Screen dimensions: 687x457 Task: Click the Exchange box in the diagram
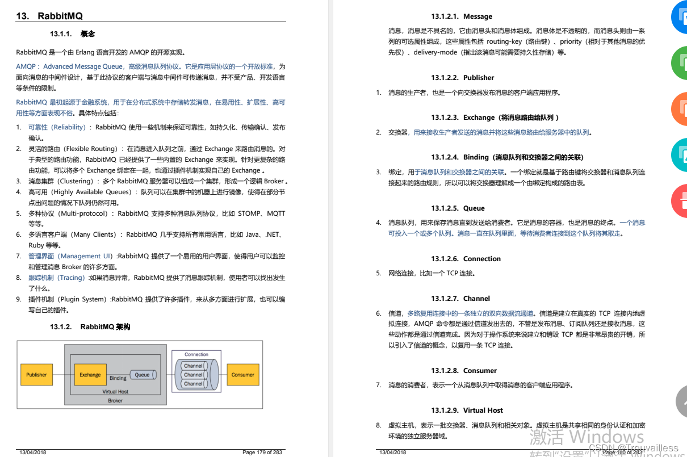coord(90,375)
